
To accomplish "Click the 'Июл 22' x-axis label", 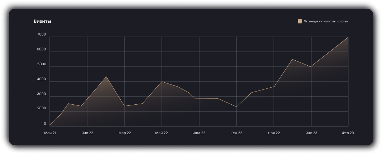I will (199, 133).
